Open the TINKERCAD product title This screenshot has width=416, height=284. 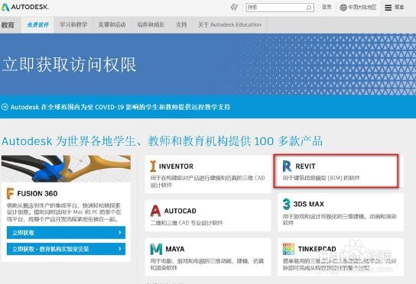(x=317, y=249)
